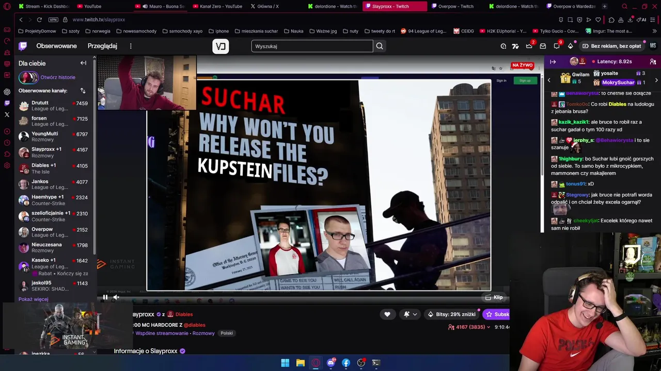Viewport: 661px width, 371px height.
Task: Switch to the Kanał Zero - YouTube tab
Action: (x=217, y=6)
